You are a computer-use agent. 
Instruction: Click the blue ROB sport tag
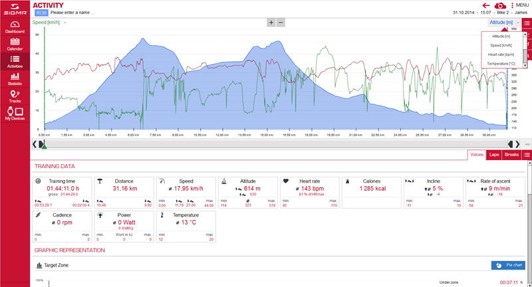coord(41,13)
